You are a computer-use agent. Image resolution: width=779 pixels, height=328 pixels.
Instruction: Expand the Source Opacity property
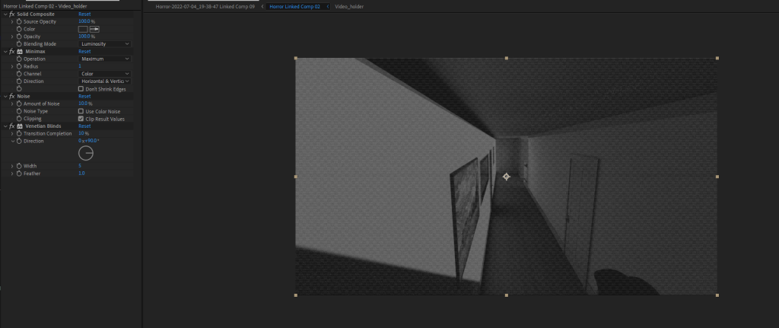12,22
